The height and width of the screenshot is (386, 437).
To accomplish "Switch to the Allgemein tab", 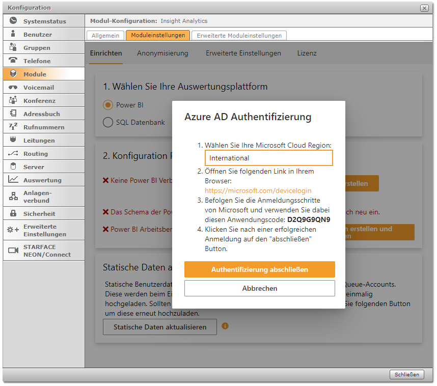I will tap(106, 36).
